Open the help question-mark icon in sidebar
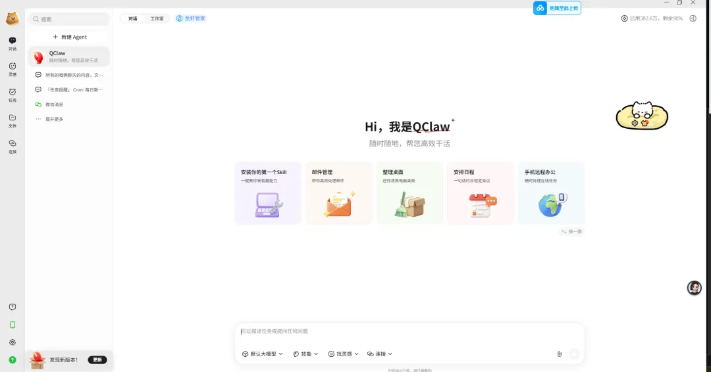This screenshot has width=711, height=372. tap(13, 307)
